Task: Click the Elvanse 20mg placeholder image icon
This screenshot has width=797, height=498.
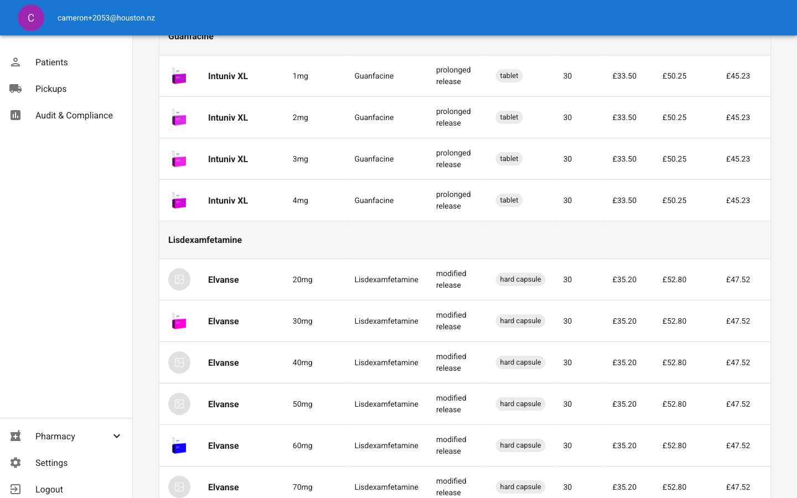Action: [x=179, y=279]
